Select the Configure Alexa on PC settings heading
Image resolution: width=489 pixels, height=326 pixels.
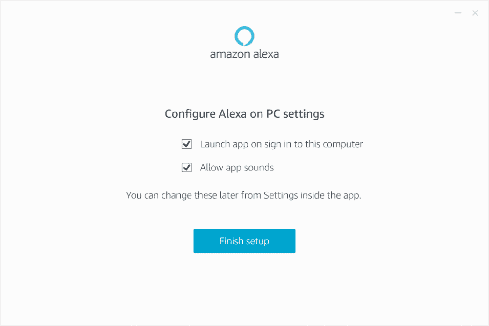(244, 114)
